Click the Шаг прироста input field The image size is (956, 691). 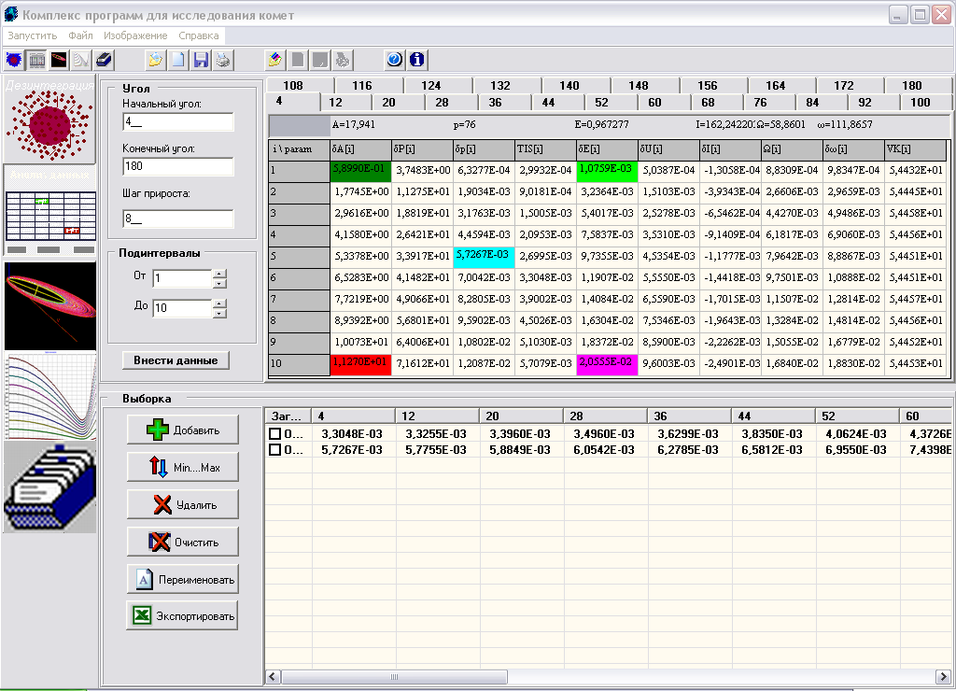point(178,219)
